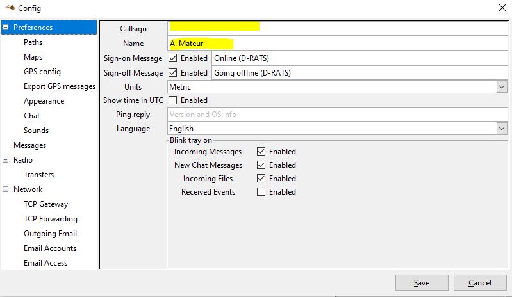Collapse the Radio tree node
The image size is (512, 297).
pyautogui.click(x=6, y=160)
